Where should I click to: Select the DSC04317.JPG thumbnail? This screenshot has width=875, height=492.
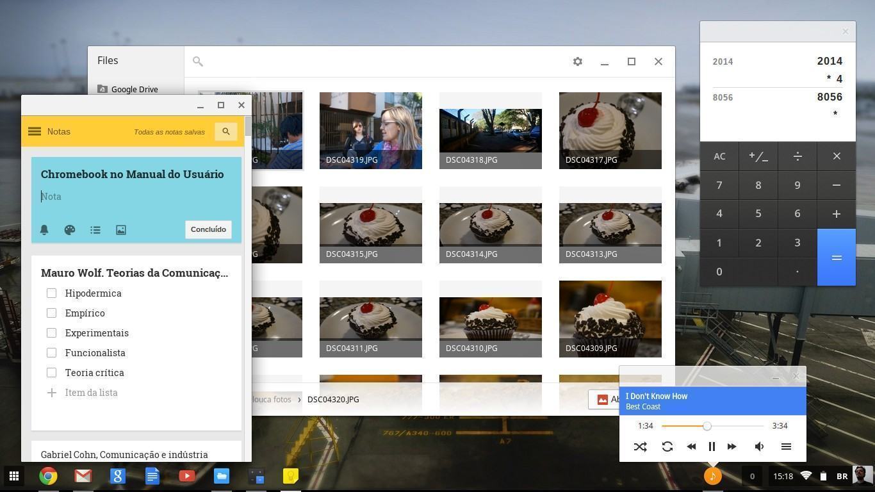point(610,131)
